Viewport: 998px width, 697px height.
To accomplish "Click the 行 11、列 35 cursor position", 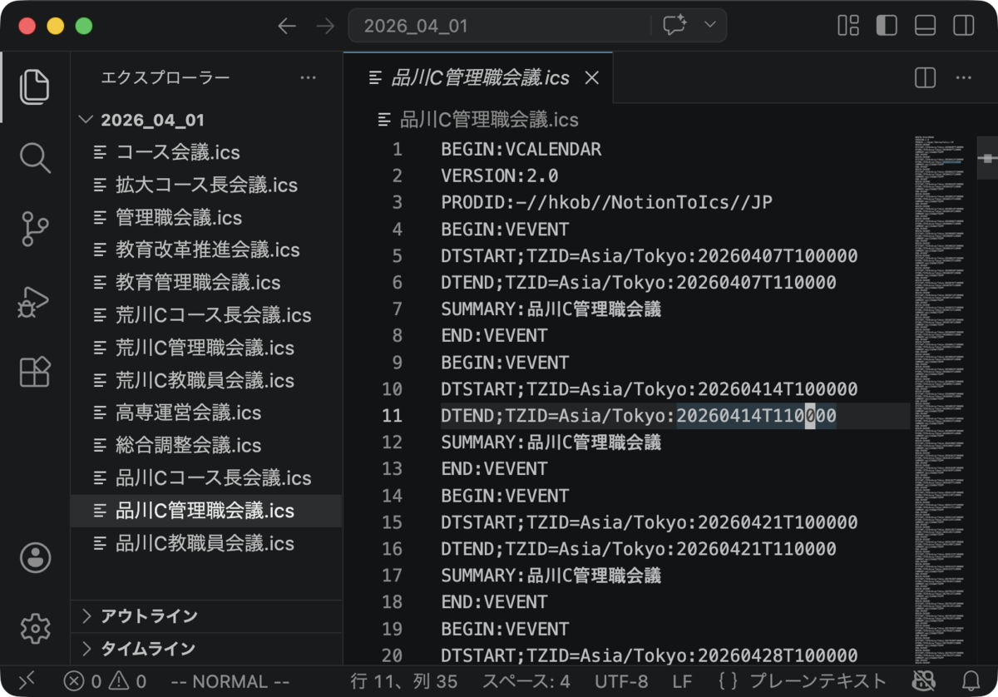I will tap(404, 681).
